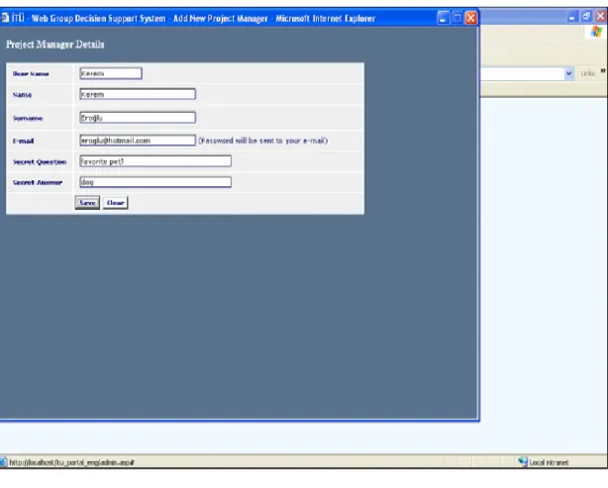Close the background Internet Explorer window
This screenshot has width=608, height=488.
[x=600, y=17]
